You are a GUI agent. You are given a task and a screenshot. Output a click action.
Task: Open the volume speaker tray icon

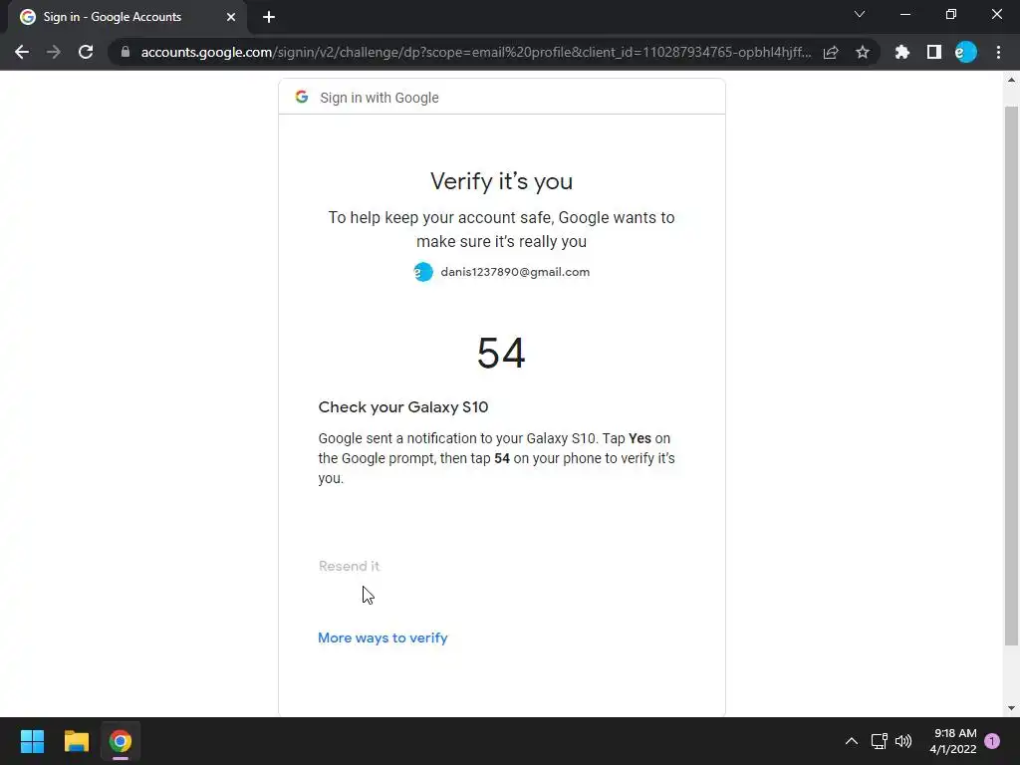(903, 741)
